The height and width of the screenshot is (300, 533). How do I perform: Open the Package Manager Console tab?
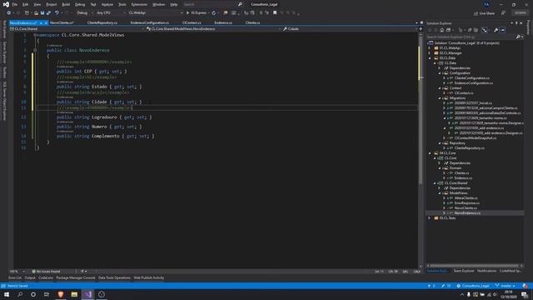76,277
